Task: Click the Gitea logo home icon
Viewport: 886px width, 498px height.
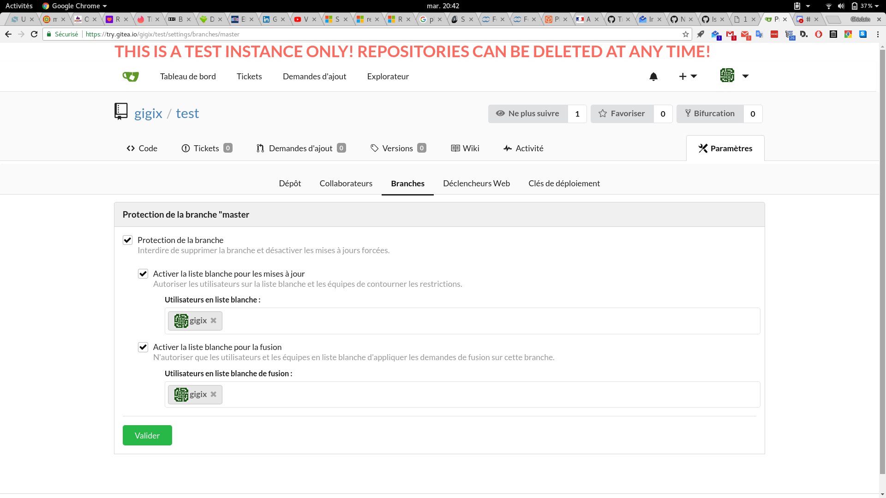Action: pos(131,77)
